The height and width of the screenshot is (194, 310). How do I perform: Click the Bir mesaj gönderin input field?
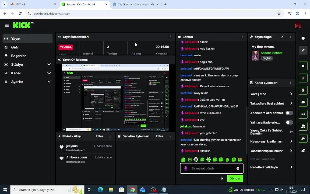[x=212, y=168]
